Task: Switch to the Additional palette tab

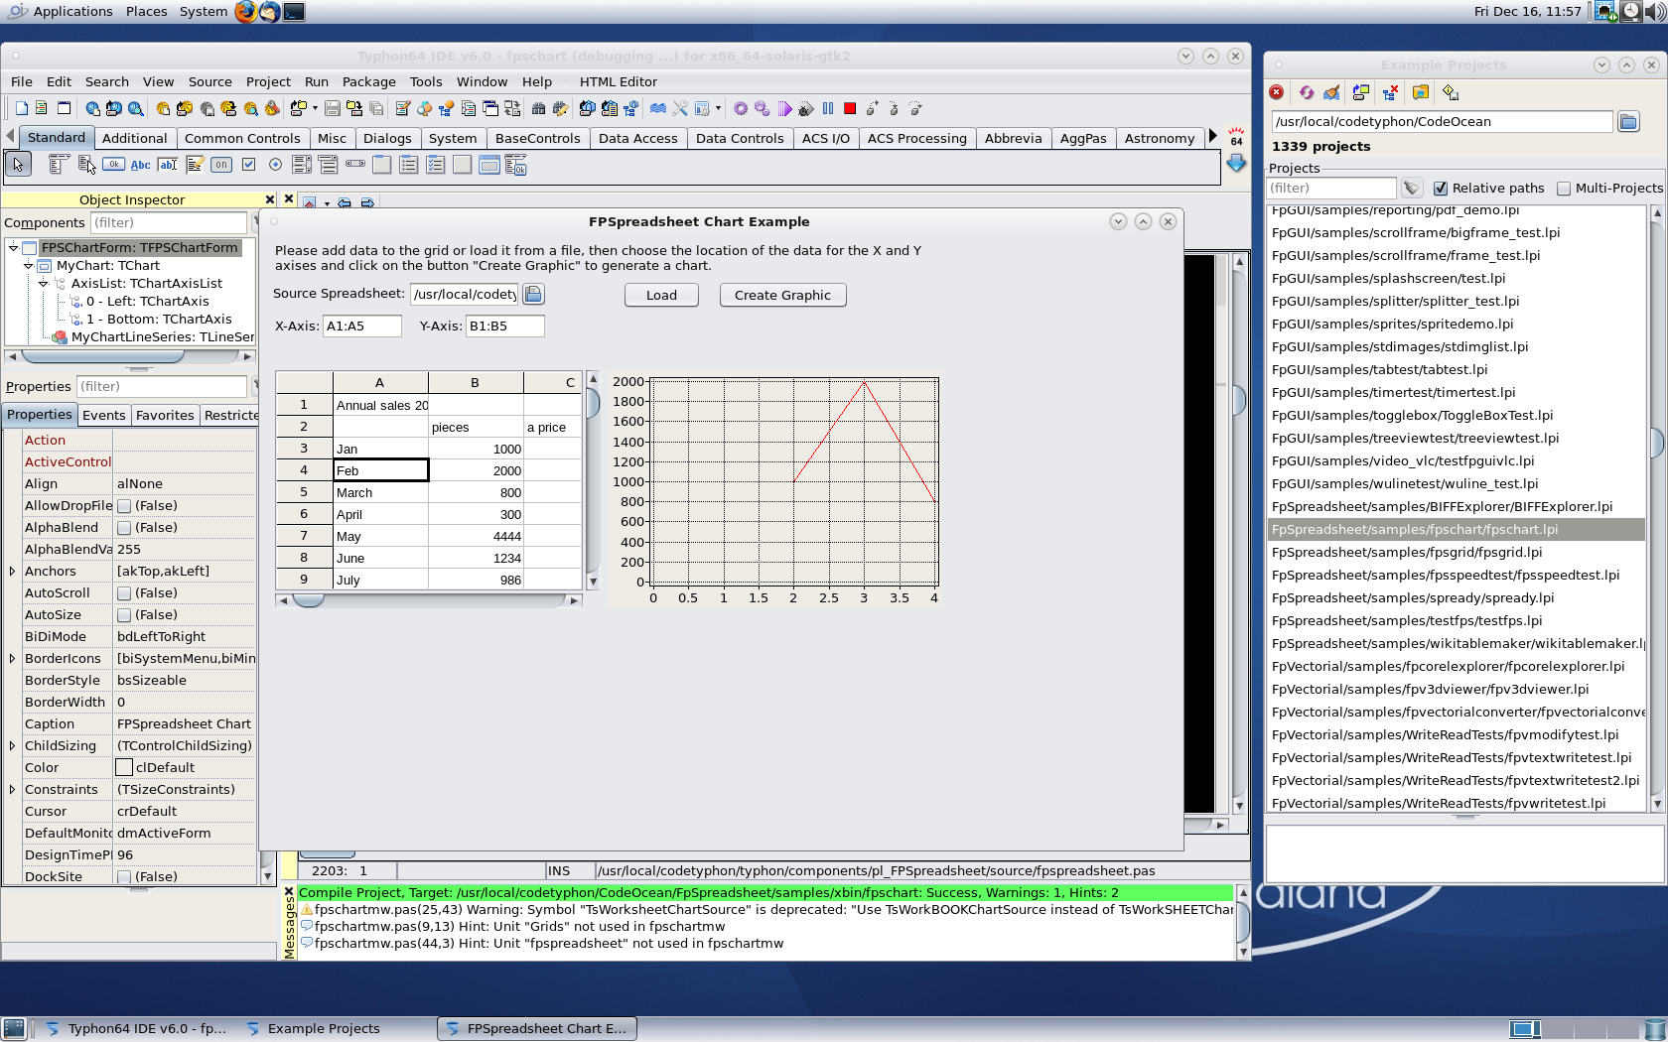Action: 134,139
